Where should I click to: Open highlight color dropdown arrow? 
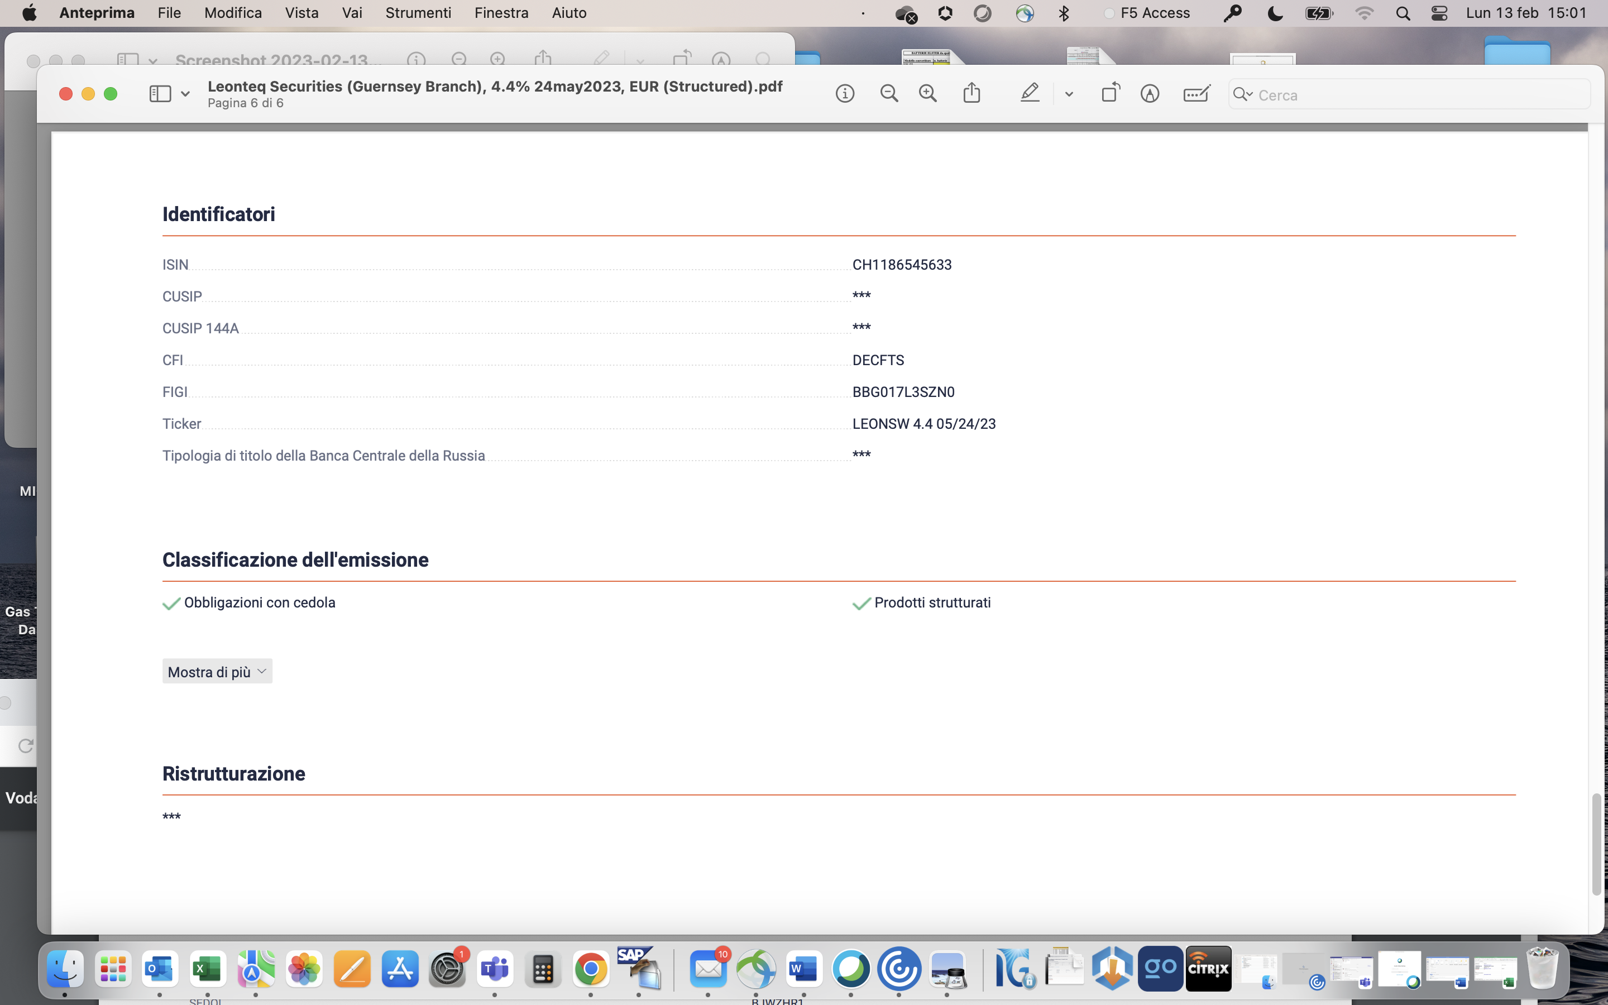tap(1069, 94)
